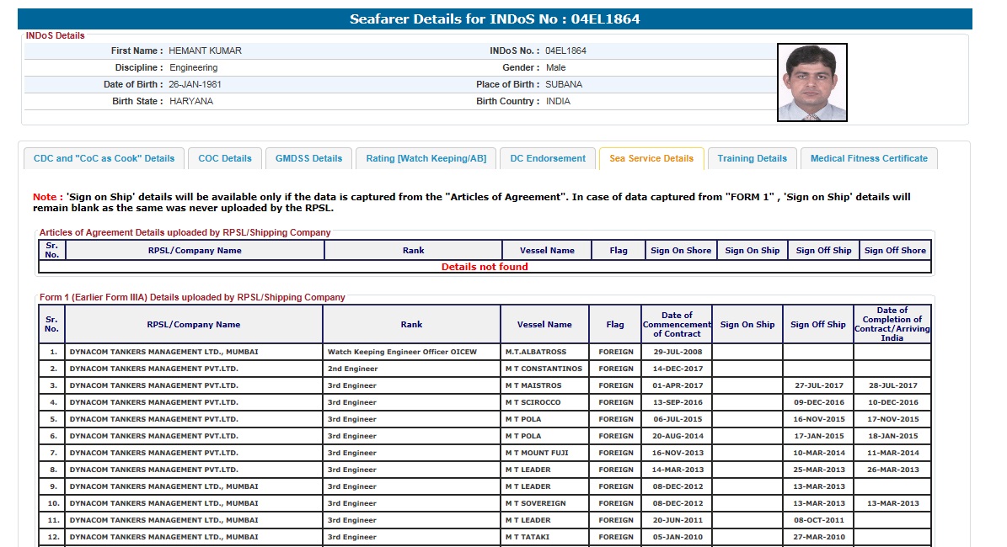Open the Medical Fitness Certificate tab
The image size is (1007, 547).
pos(869,158)
